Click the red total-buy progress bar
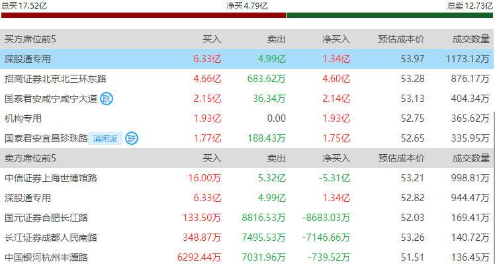Screen dimensions: 495x264 pos(144,15)
